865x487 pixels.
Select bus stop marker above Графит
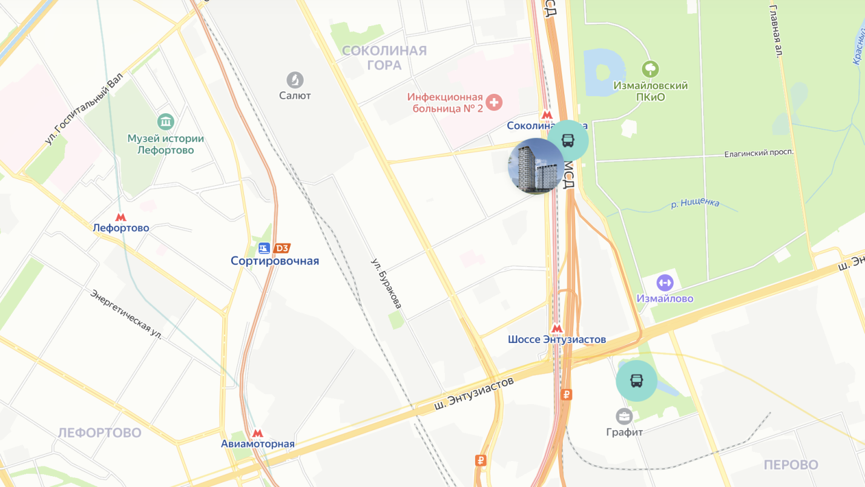[x=637, y=381]
